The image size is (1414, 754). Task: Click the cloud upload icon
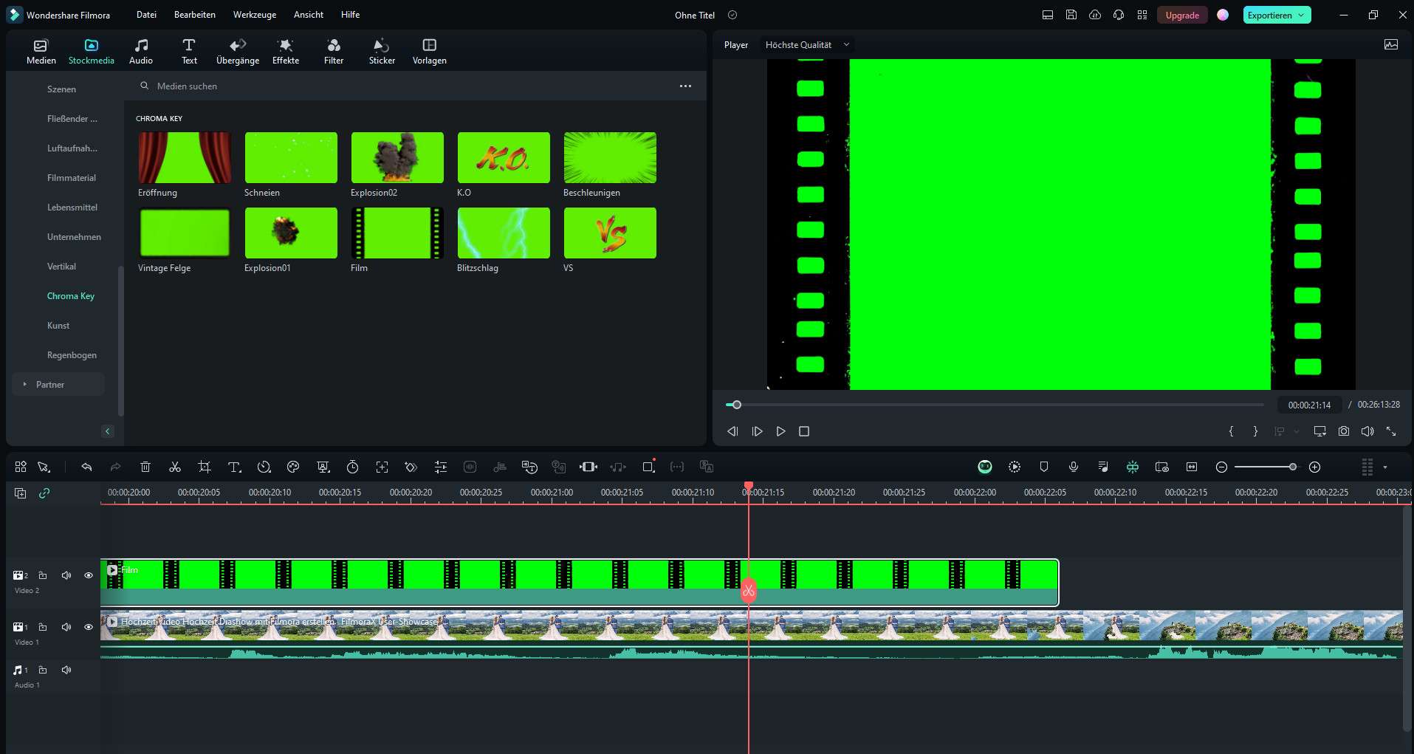pos(1095,15)
